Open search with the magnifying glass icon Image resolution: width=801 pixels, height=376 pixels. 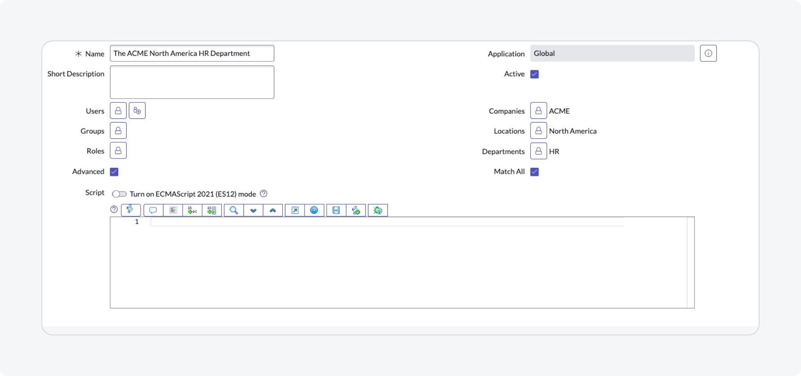pos(234,210)
